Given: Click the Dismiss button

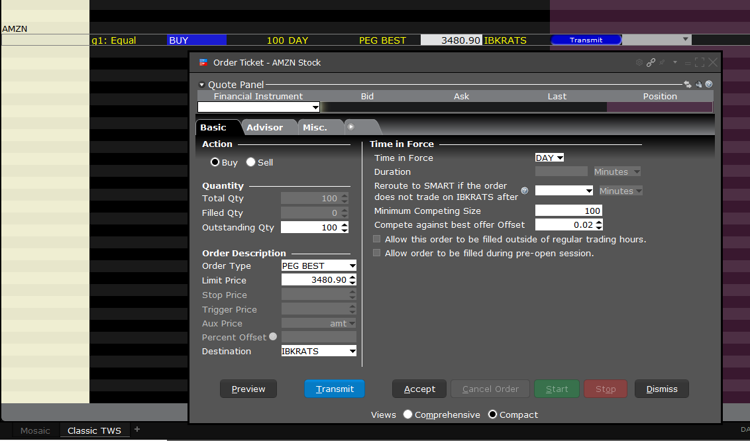Looking at the screenshot, I should coord(661,389).
